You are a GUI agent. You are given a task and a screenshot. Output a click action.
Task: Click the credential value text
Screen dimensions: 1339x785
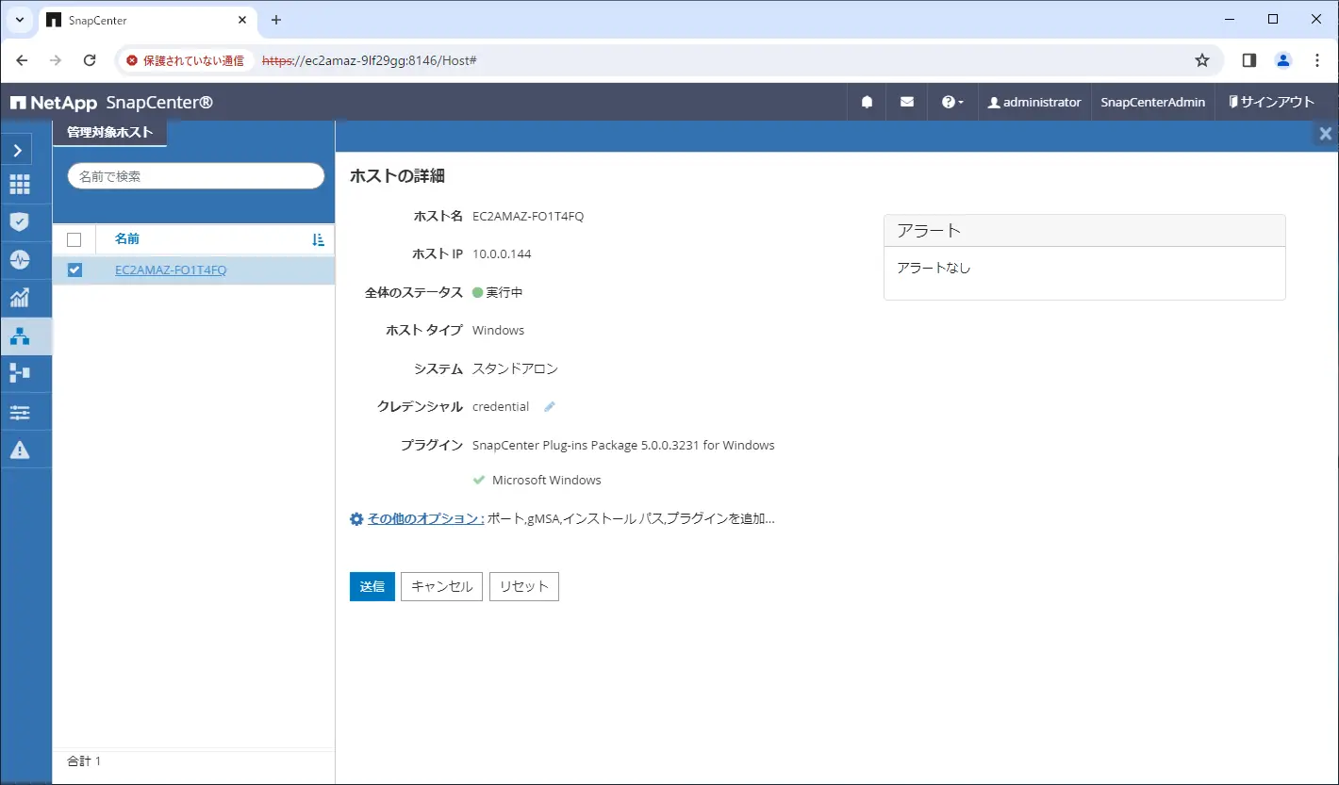[x=501, y=406]
